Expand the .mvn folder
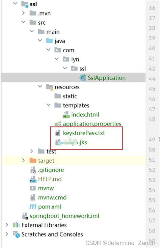 (23, 13)
